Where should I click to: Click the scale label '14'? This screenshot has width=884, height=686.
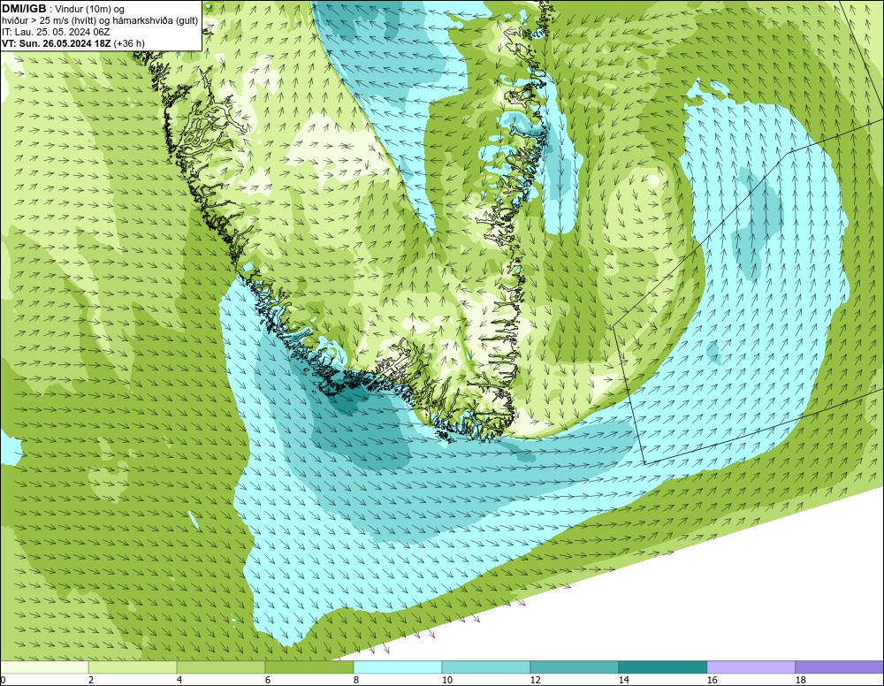[x=623, y=681]
